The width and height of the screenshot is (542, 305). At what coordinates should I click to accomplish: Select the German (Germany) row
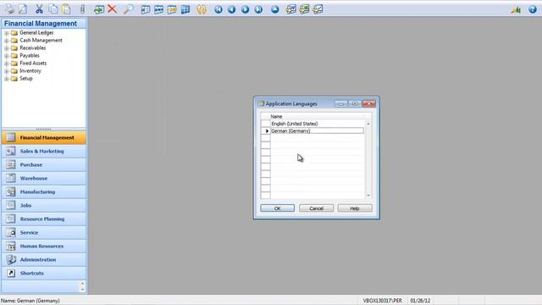(317, 130)
